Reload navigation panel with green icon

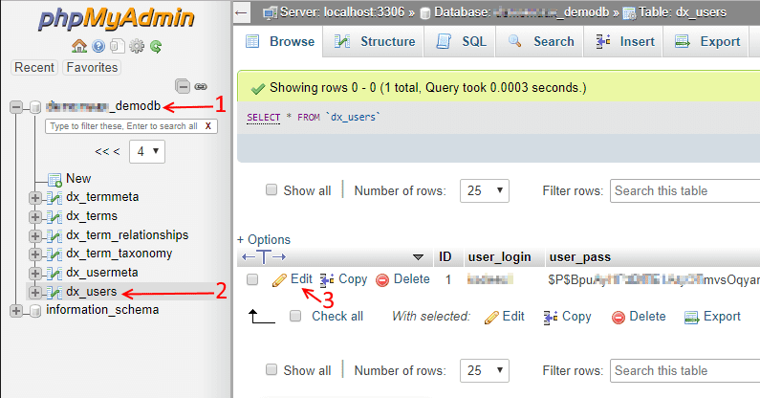pyautogui.click(x=156, y=46)
